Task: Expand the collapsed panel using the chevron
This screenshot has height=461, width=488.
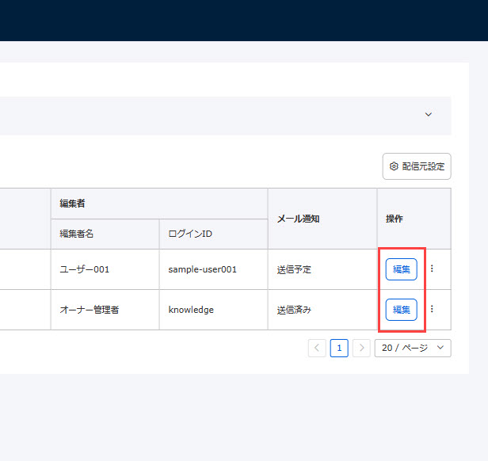Action: (429, 115)
